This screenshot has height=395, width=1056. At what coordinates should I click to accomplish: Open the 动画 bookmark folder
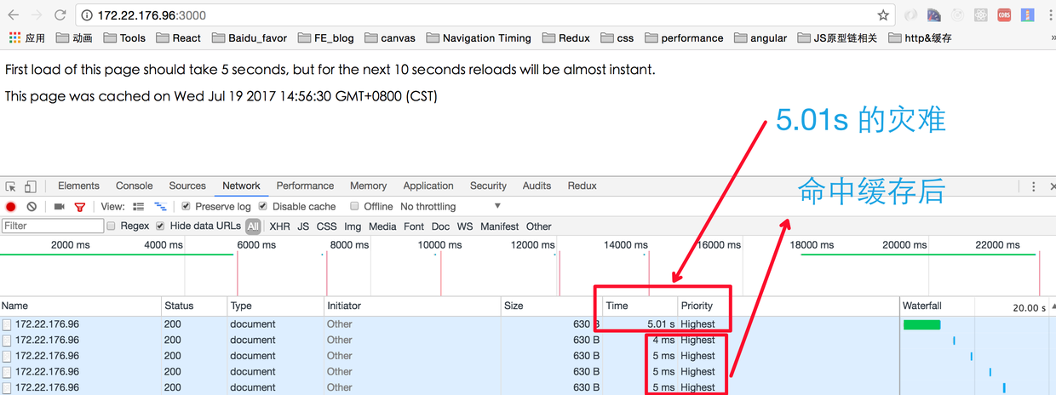click(x=74, y=37)
